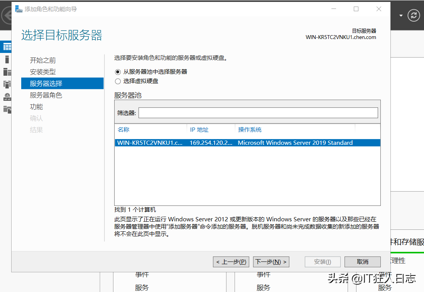
Task: Click Microsoft Windows Server 2019 Standard cell
Action: (x=295, y=143)
